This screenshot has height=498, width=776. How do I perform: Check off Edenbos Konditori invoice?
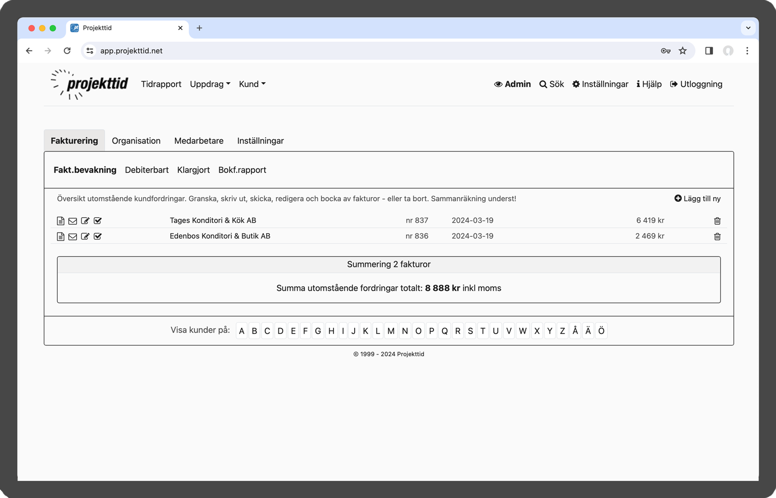tap(98, 237)
